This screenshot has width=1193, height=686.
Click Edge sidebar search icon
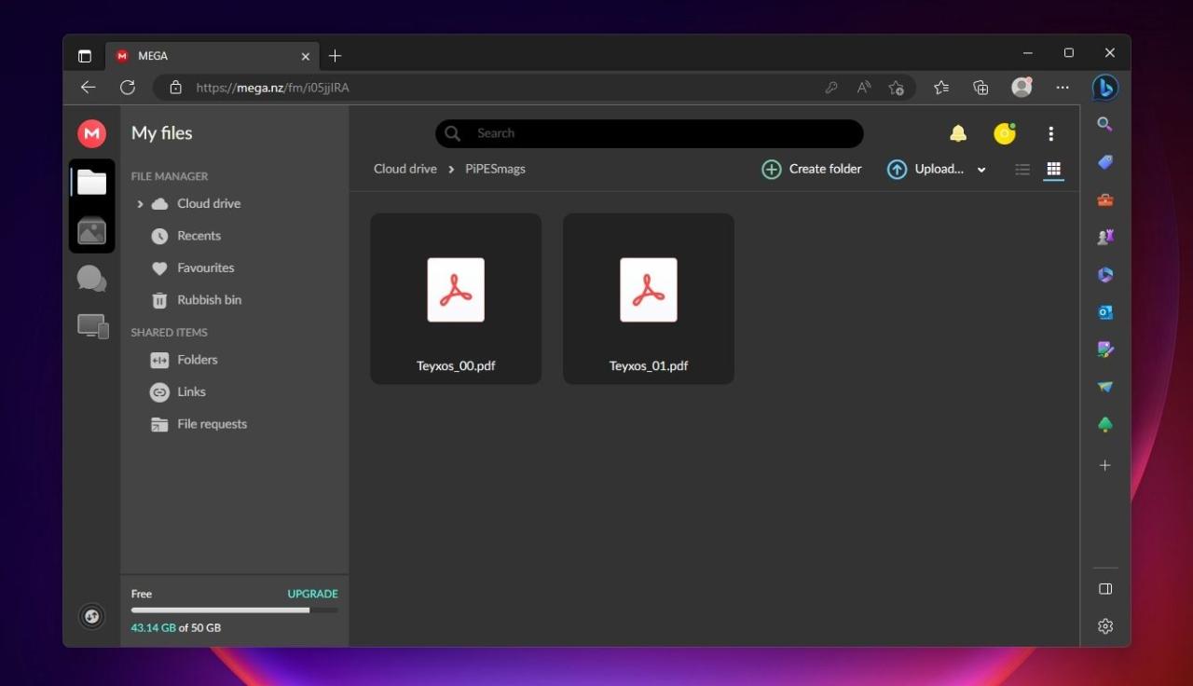click(1104, 125)
